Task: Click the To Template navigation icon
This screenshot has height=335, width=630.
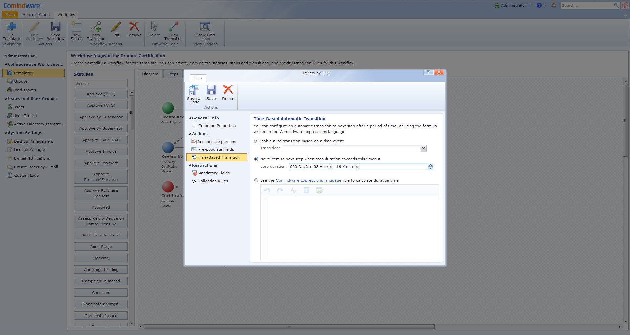Action: (x=11, y=28)
